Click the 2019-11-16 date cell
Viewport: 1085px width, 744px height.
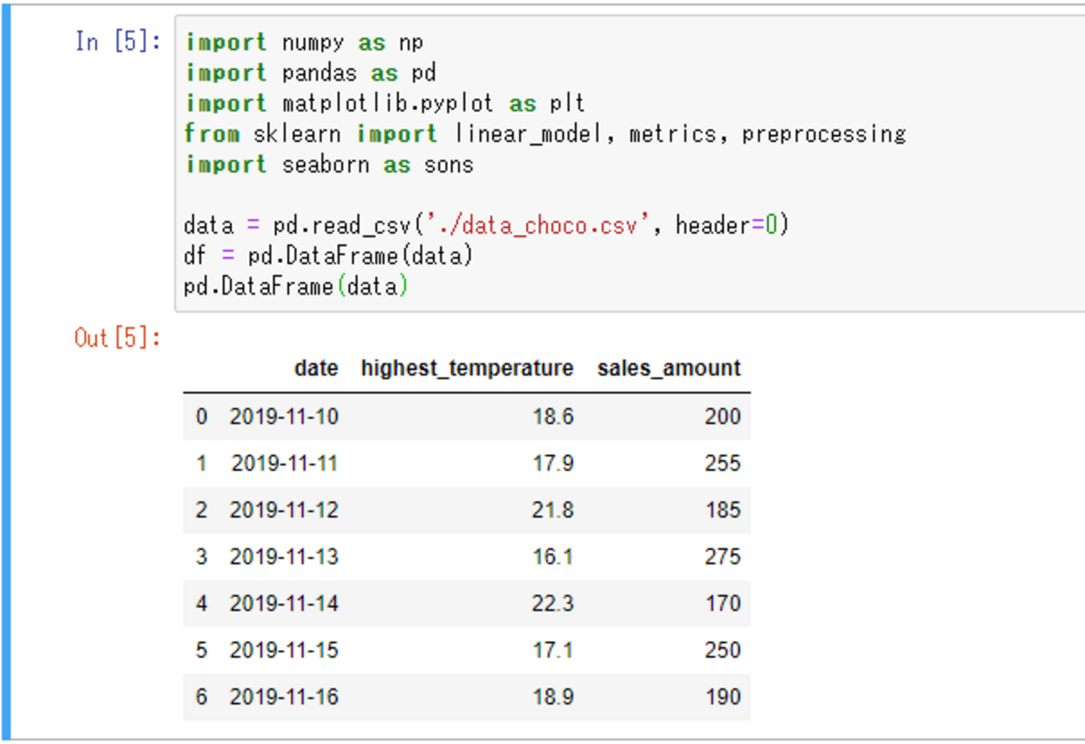point(284,697)
